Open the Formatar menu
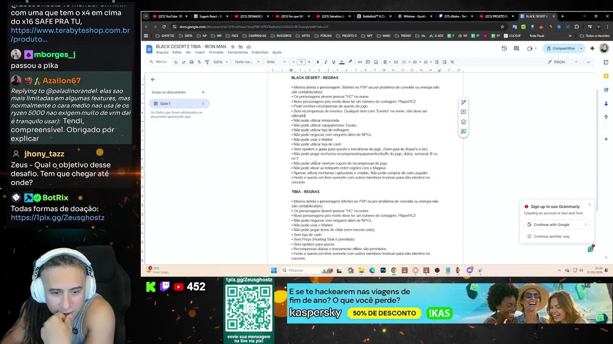Screen dimensions: 613x344 coord(216,52)
